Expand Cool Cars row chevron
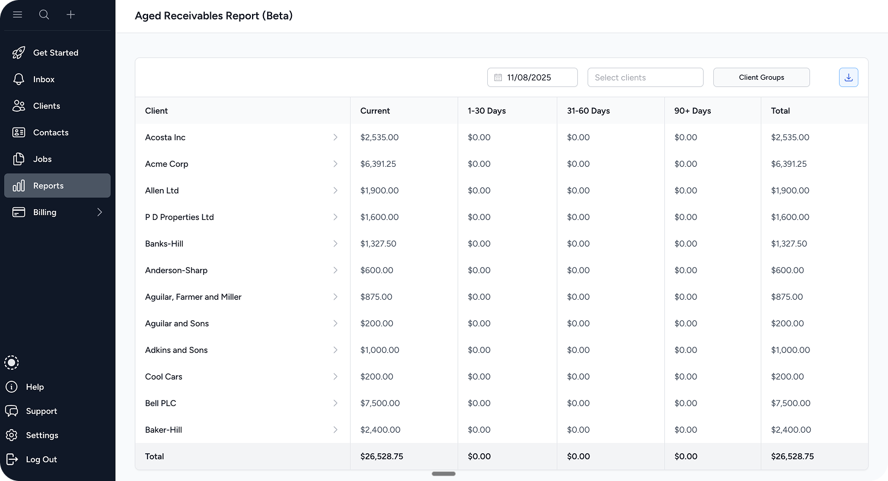 pos(335,376)
